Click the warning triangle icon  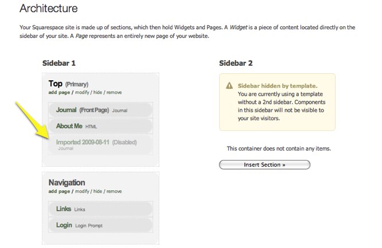pos(229,85)
